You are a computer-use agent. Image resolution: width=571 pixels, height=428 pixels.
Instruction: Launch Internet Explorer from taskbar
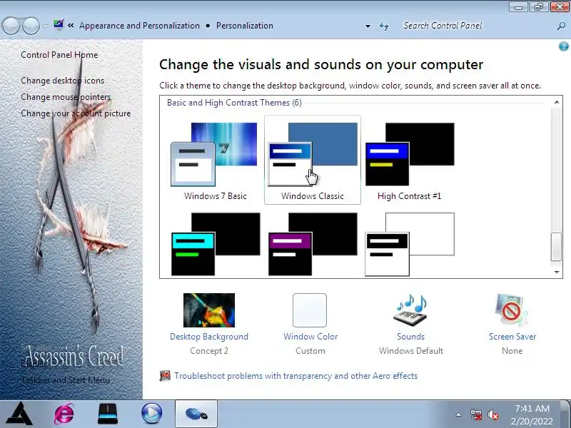64,414
